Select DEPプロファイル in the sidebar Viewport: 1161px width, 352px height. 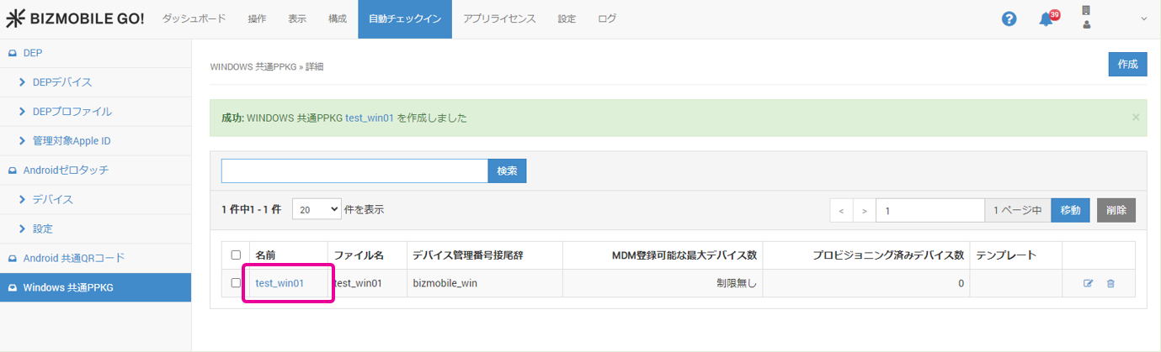72,112
